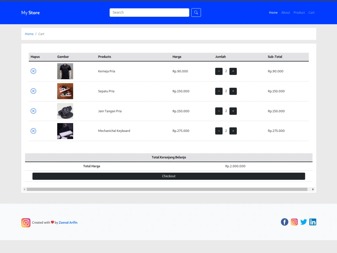Click the Checkout button
337x253 pixels.
point(169,176)
